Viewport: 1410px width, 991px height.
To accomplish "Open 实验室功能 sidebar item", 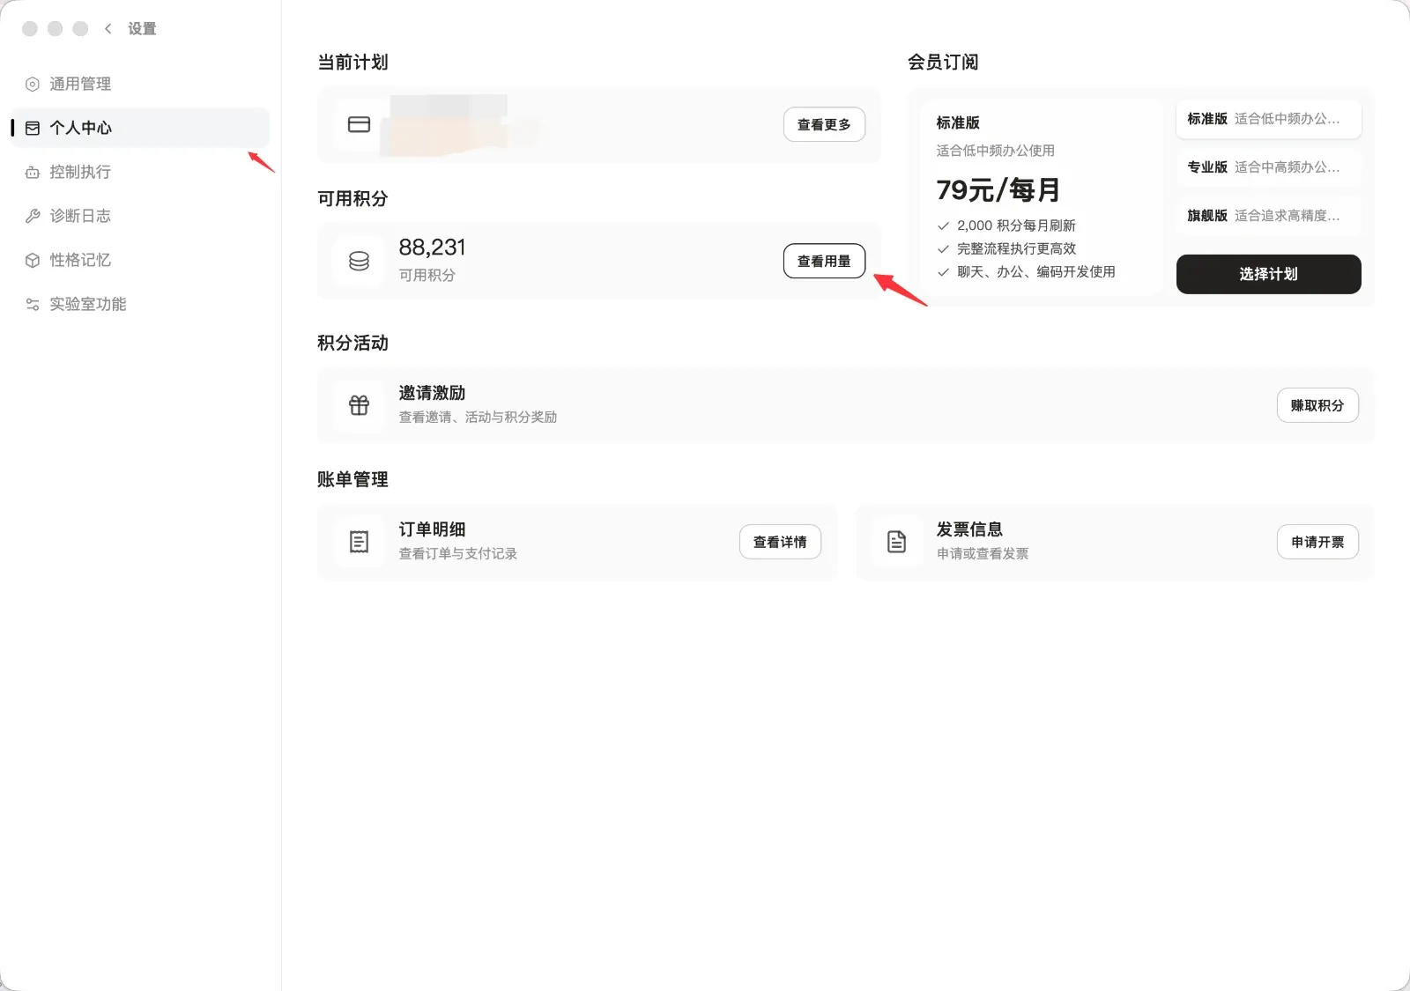I will [141, 304].
